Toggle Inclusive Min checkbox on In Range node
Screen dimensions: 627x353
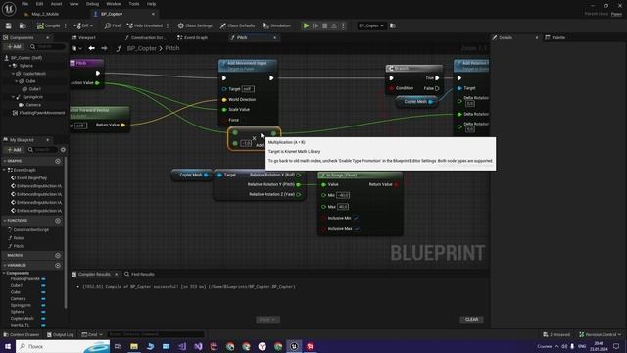click(x=356, y=218)
